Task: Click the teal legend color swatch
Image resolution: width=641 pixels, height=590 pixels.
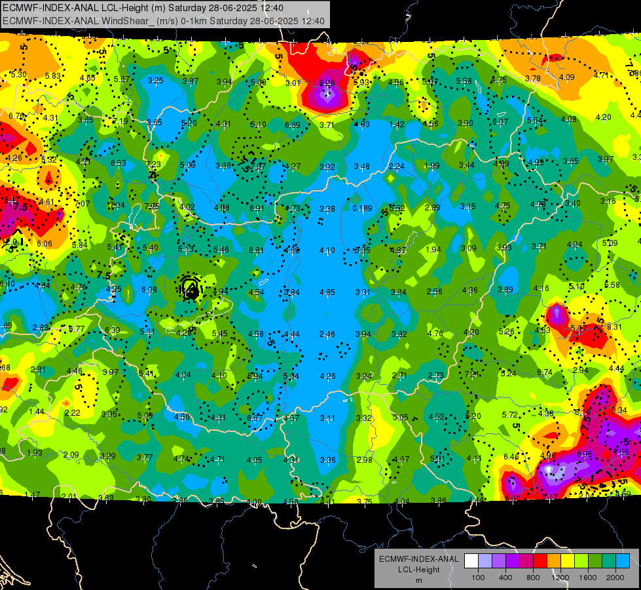Action: click(609, 561)
